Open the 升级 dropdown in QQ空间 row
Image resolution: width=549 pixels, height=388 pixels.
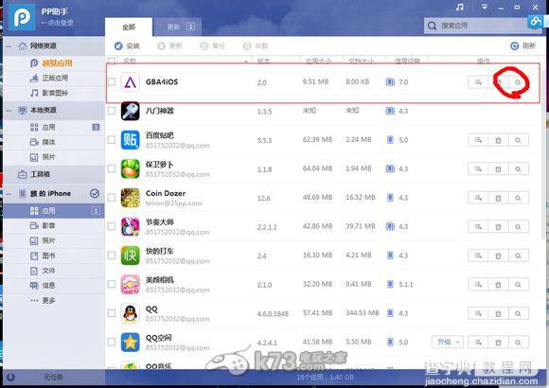pyautogui.click(x=448, y=342)
